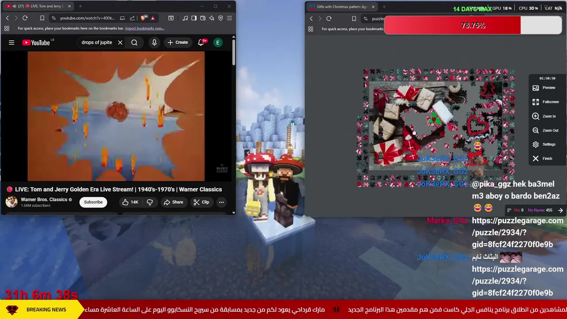Viewport: 567px width, 319px height.
Task: Open puzzle Preview image
Action: (544, 88)
